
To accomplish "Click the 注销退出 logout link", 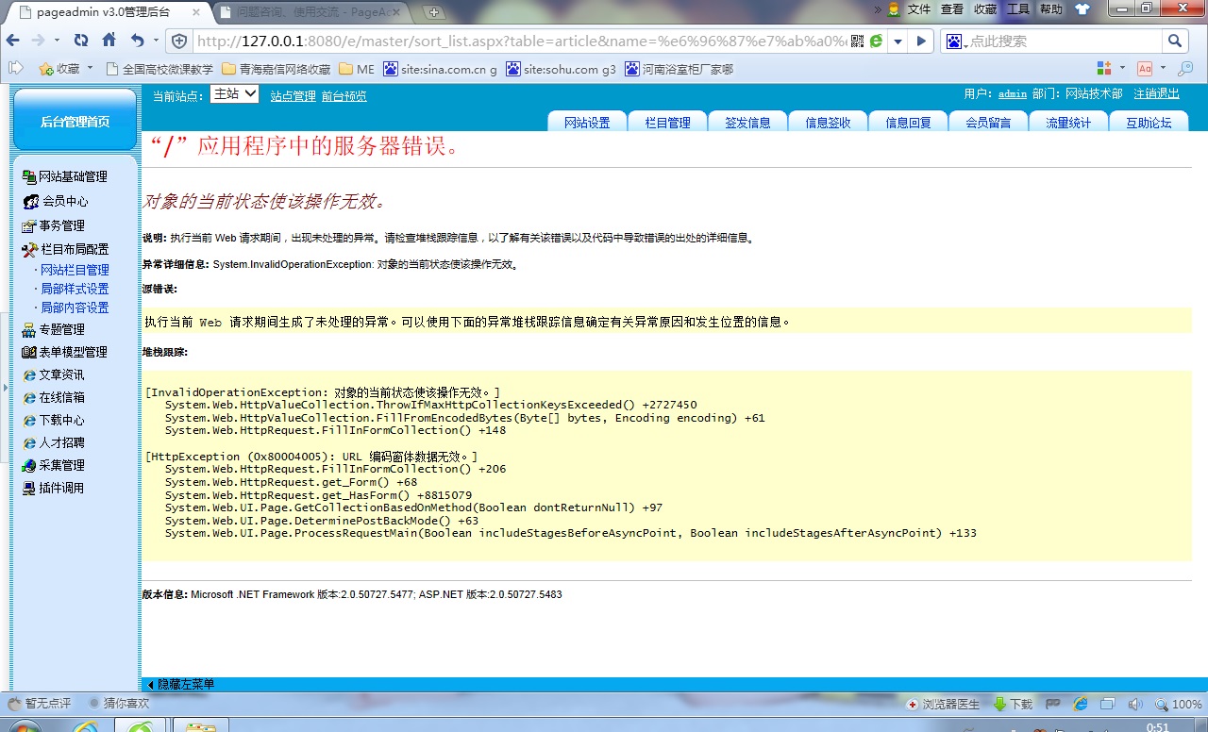I will point(1156,94).
